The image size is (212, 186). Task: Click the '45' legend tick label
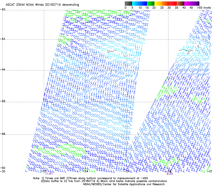[191, 8]
